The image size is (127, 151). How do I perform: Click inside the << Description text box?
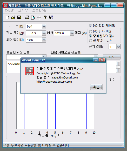(x=13, y=67)
